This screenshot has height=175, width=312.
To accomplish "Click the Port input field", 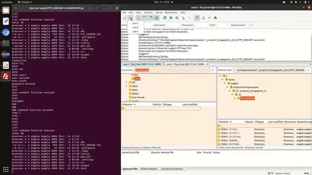I will pos(221,25).
